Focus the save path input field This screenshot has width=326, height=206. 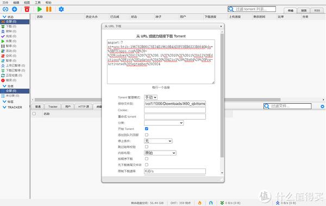[175, 103]
